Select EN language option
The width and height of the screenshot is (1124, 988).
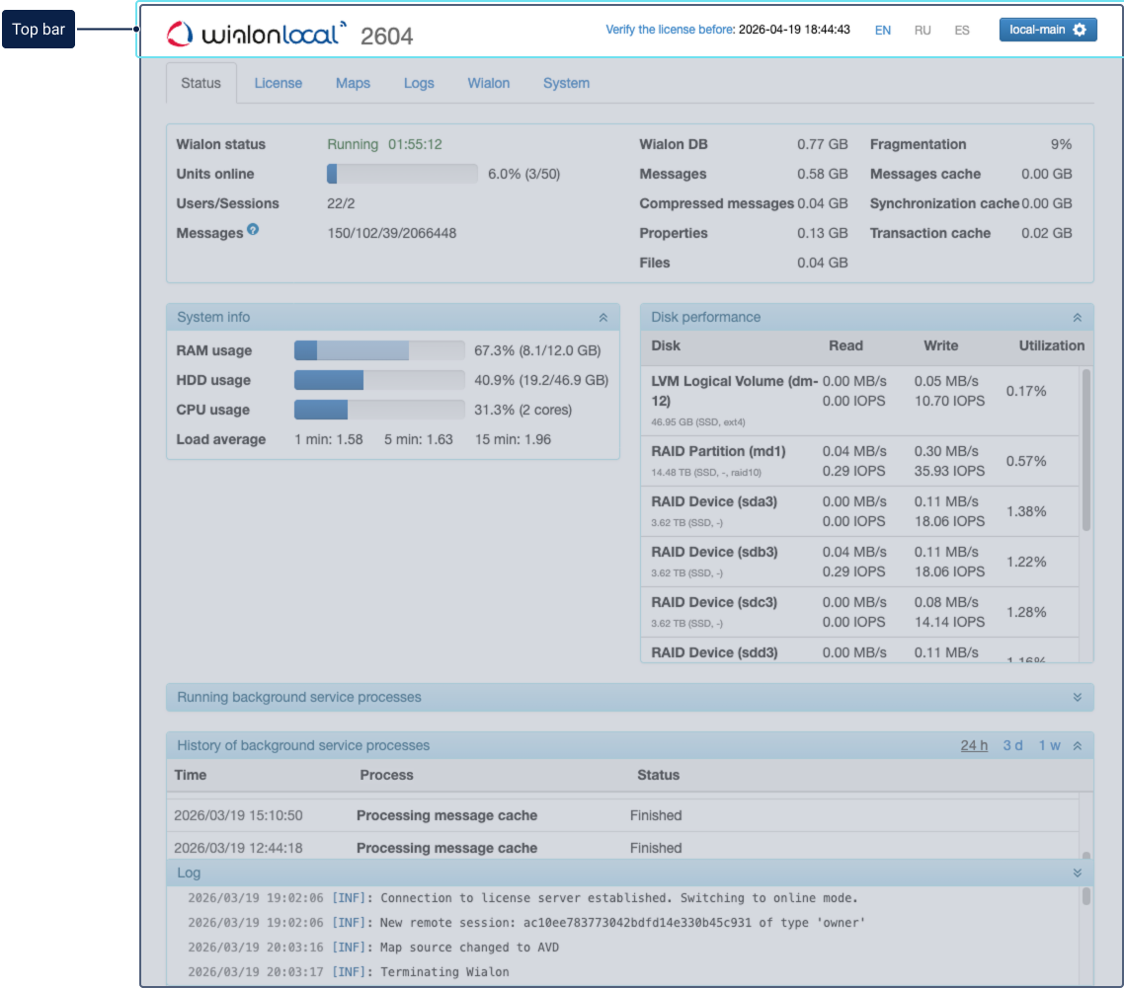click(883, 31)
